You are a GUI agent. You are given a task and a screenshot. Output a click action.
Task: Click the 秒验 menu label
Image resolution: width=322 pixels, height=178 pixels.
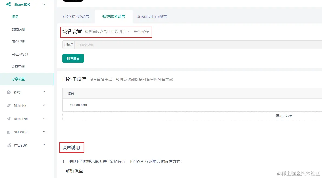click(x=17, y=93)
